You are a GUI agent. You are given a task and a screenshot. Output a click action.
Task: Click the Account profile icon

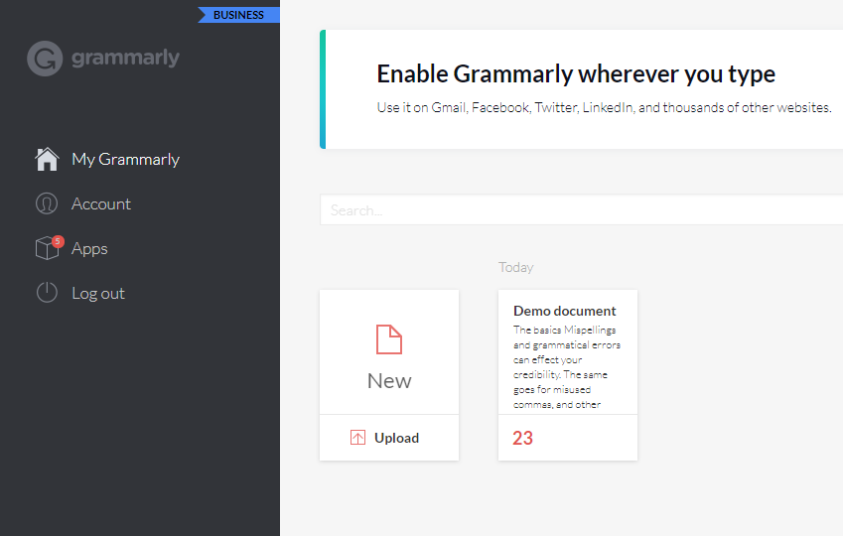pos(47,203)
